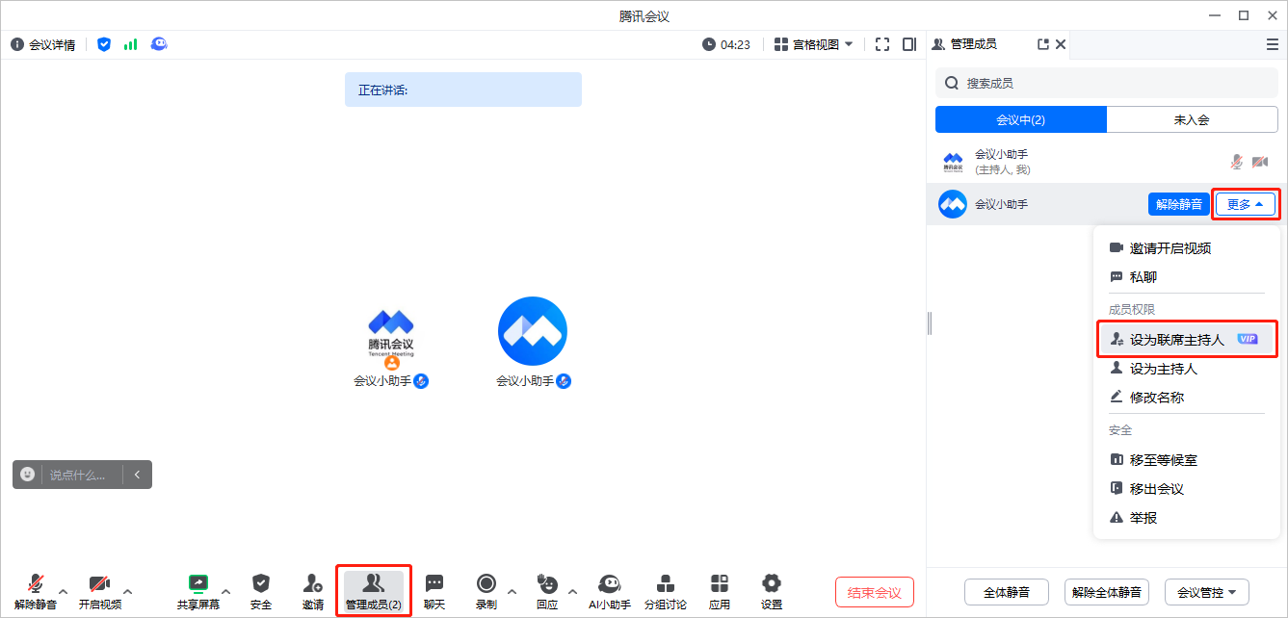Toggle 开启视频 camera in bottom toolbar
The image size is (1288, 618).
point(100,591)
